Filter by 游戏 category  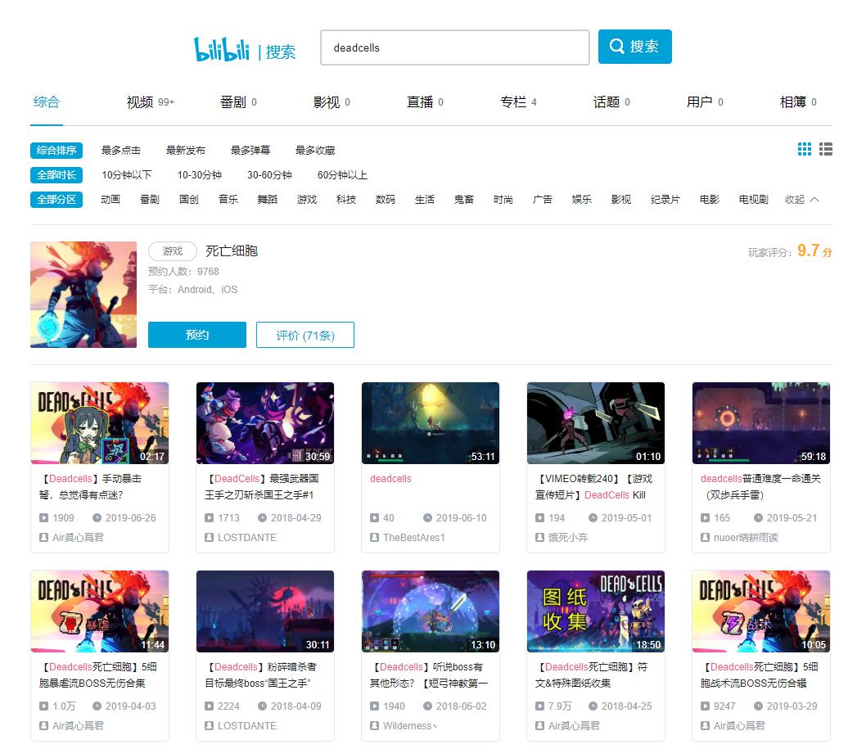click(x=307, y=200)
